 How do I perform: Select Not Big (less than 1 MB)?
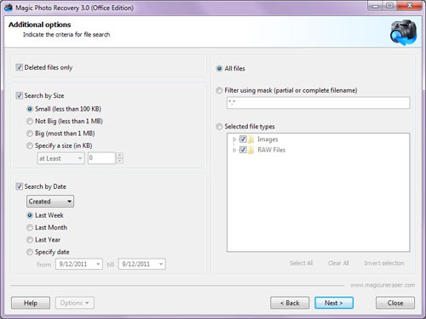pyautogui.click(x=30, y=122)
